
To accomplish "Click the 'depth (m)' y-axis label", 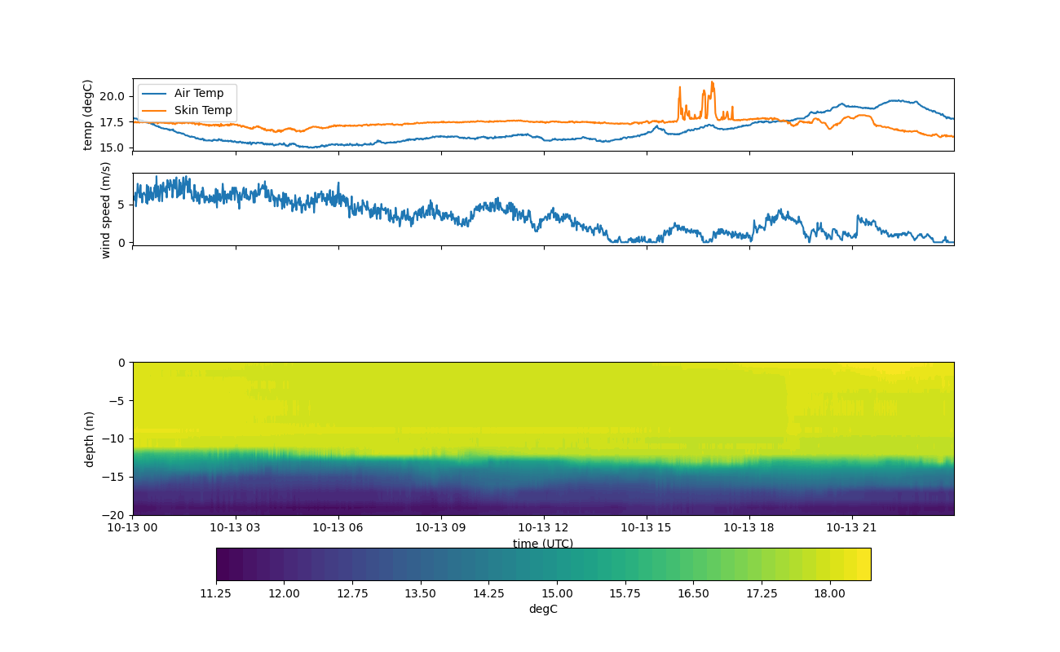I will pos(90,438).
